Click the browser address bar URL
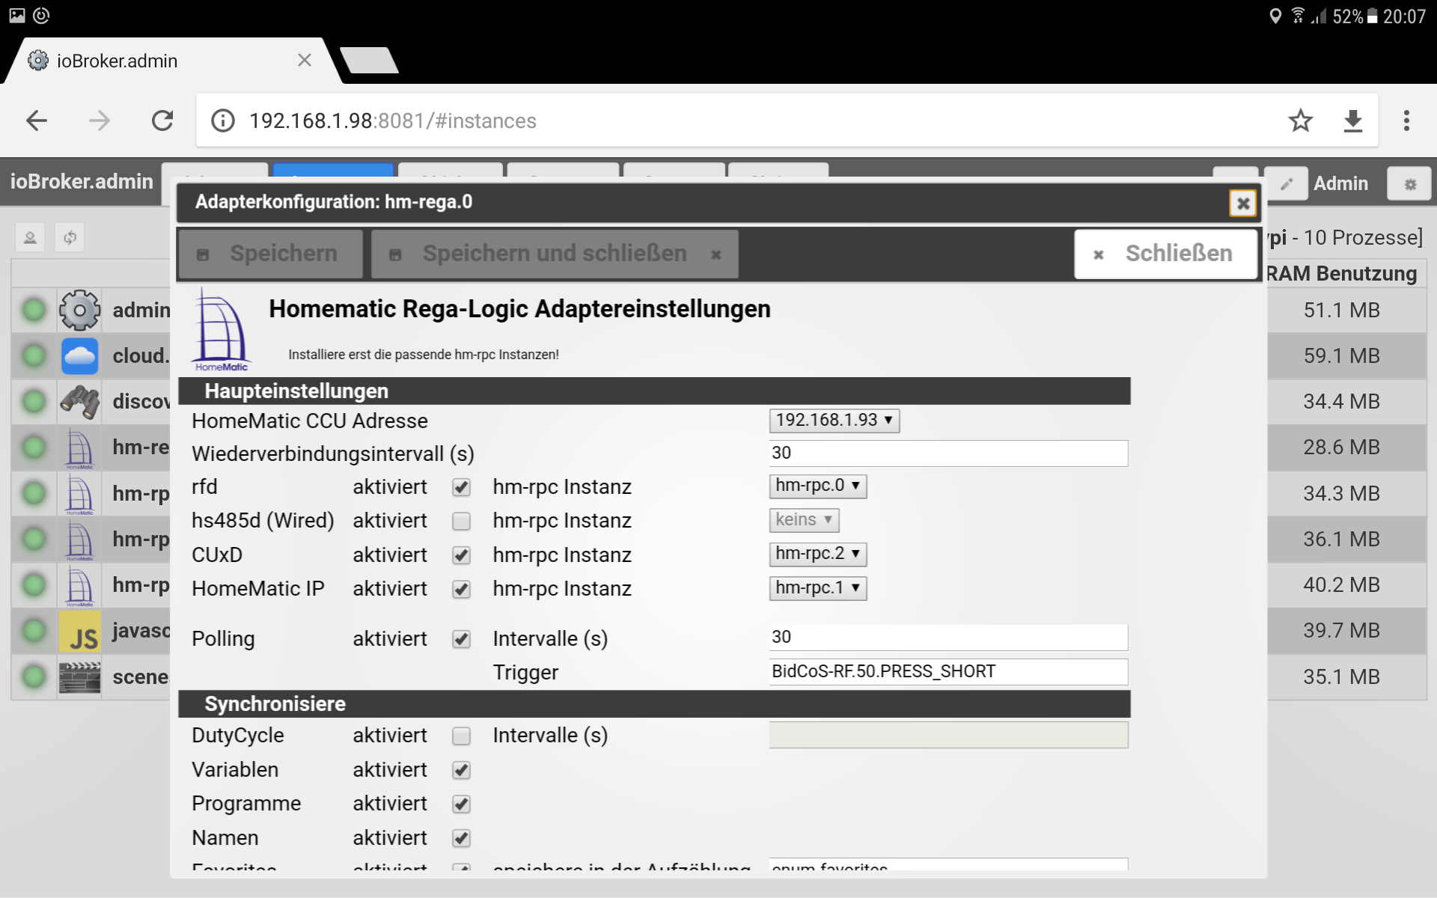This screenshot has width=1437, height=898. [393, 120]
